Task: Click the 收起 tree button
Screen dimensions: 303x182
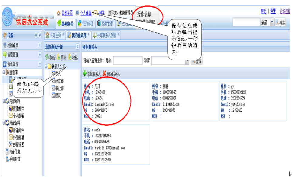Action: pos(73,57)
